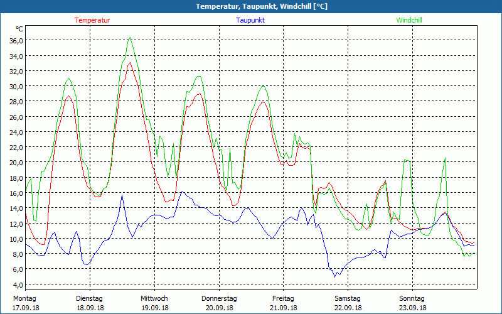The width and height of the screenshot is (502, 314).
Task: Click the 18,0 y-axis value
Action: coord(16,178)
